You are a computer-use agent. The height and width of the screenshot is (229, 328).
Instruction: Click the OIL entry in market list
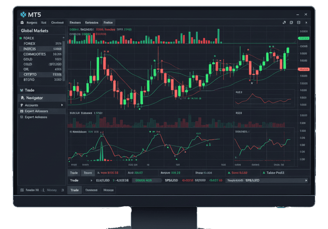[x=27, y=69]
